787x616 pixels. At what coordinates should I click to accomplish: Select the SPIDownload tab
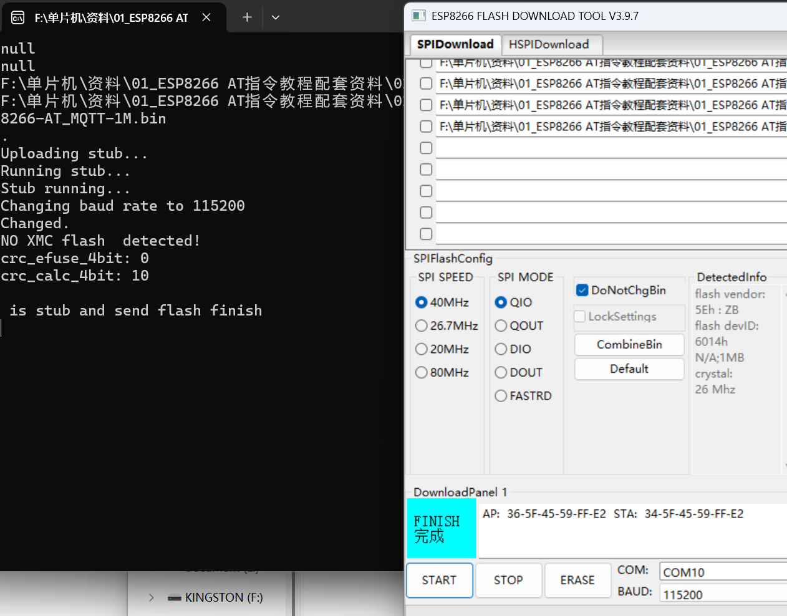[455, 44]
